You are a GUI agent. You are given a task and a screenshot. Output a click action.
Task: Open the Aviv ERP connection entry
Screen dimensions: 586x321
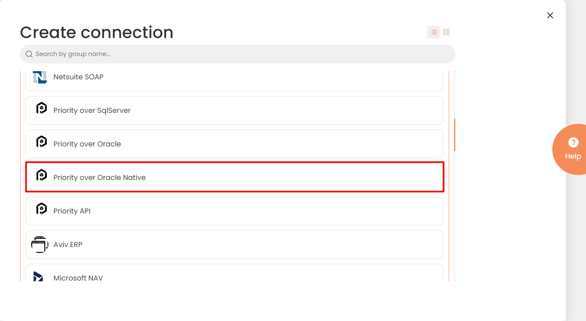coord(234,244)
